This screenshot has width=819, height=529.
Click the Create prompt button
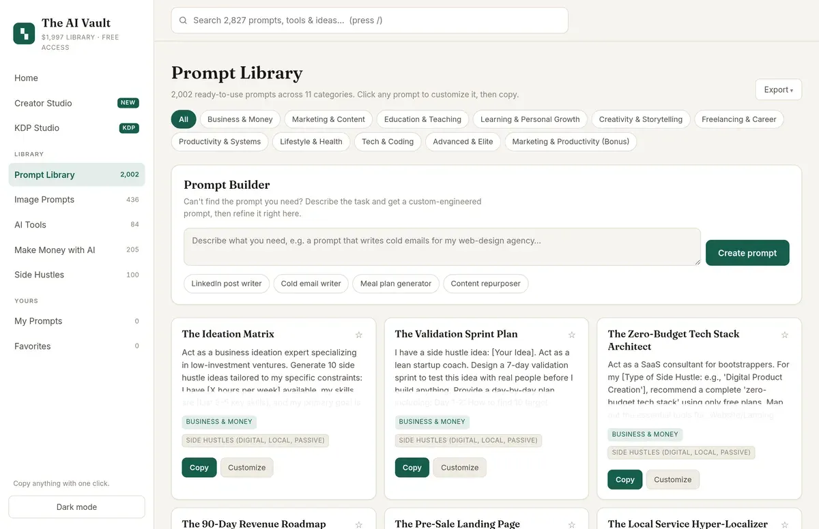[x=747, y=253]
